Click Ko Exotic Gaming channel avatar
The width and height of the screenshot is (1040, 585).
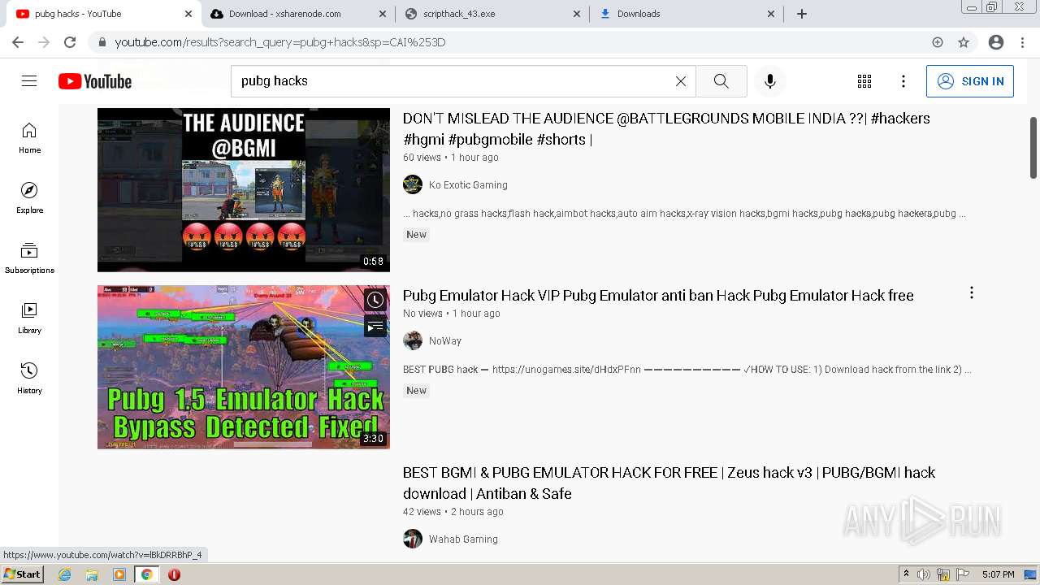coord(413,184)
